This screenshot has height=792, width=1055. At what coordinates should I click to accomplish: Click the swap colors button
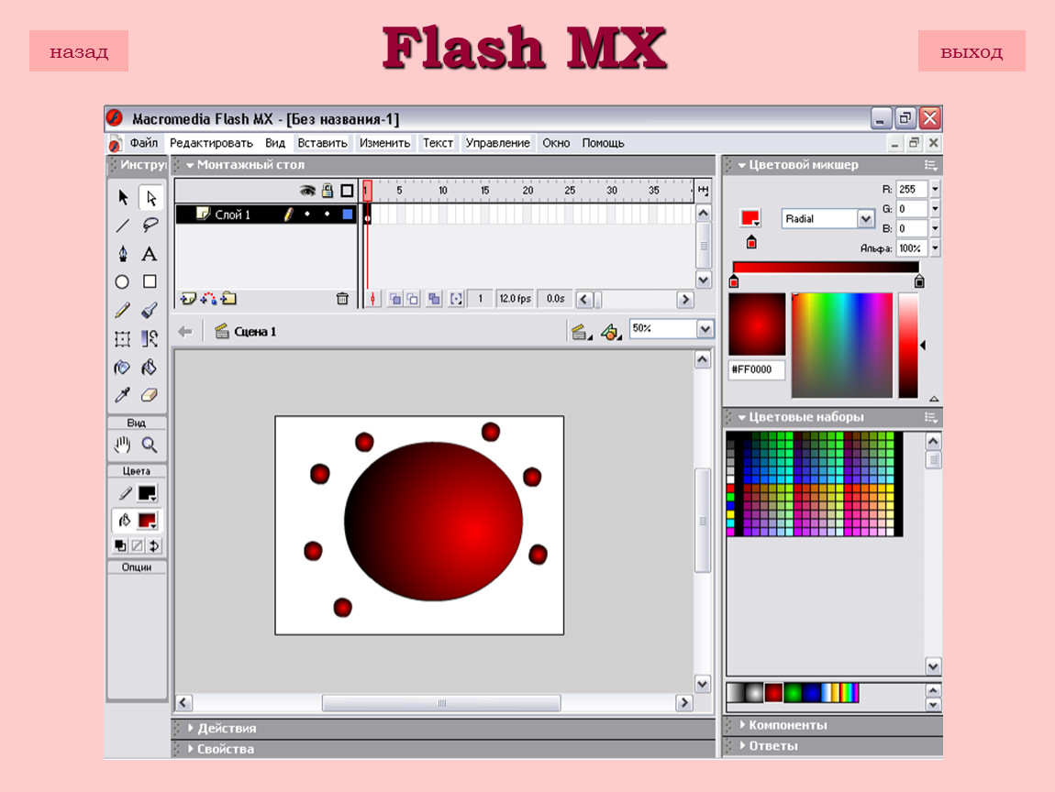point(154,546)
